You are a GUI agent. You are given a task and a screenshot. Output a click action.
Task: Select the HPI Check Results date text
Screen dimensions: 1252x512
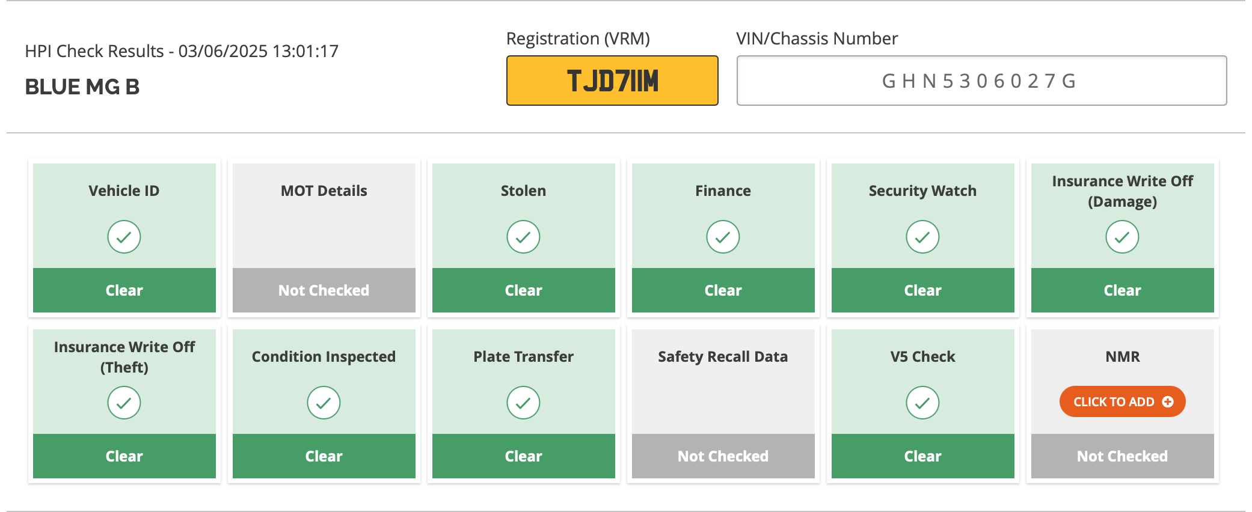point(182,51)
